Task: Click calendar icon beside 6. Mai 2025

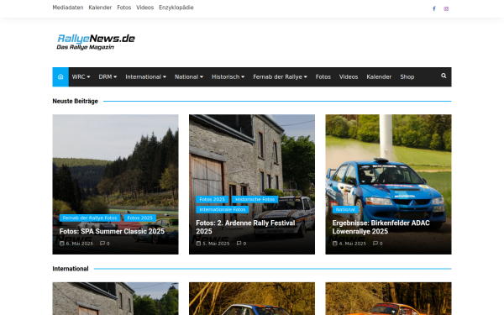Action: 61,244
